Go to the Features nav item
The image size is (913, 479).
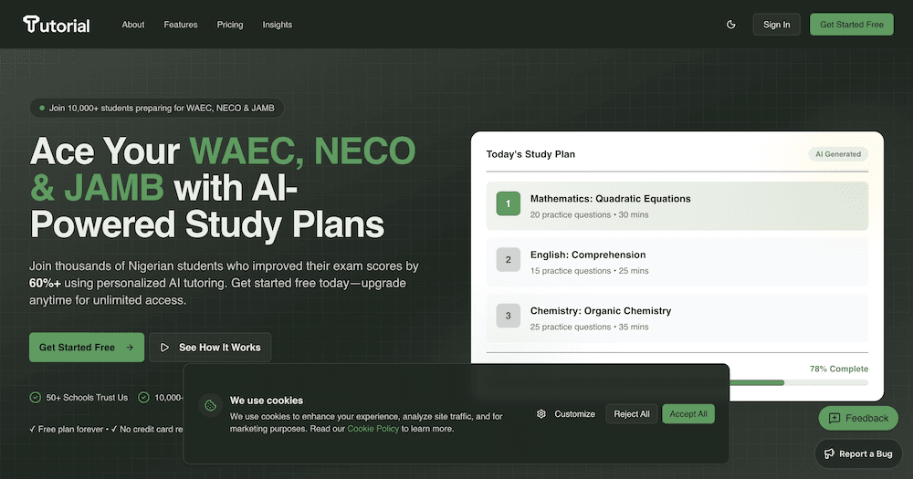click(x=181, y=25)
